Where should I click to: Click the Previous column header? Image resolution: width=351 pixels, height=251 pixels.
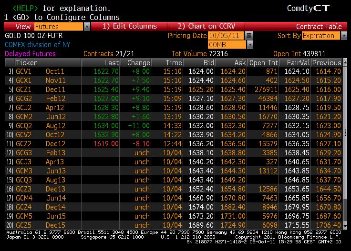(327, 63)
